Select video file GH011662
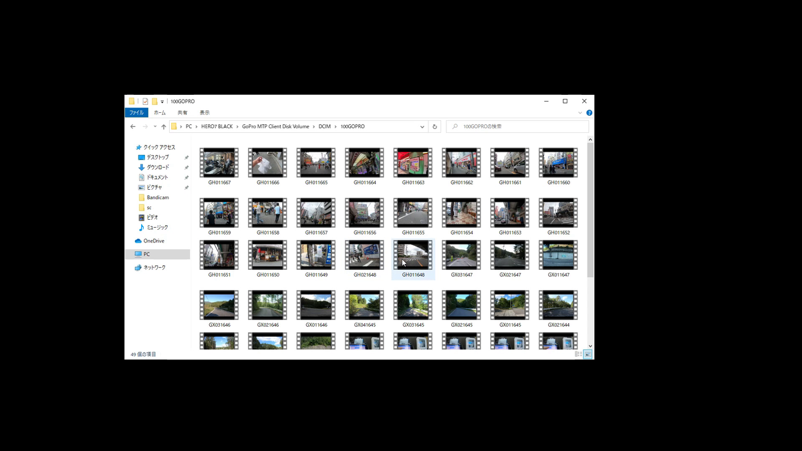 click(461, 167)
